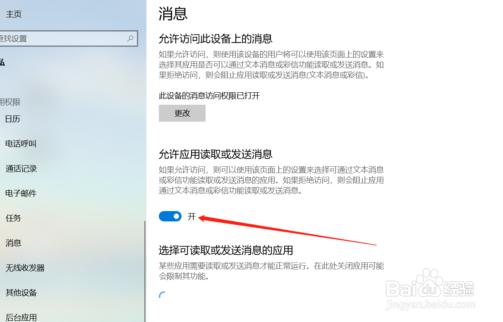This screenshot has width=503, height=322.
Task: Open 无线收发器 settings
Action: (x=25, y=268)
